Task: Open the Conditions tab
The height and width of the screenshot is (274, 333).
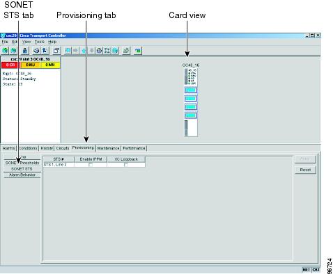Action: coord(28,148)
